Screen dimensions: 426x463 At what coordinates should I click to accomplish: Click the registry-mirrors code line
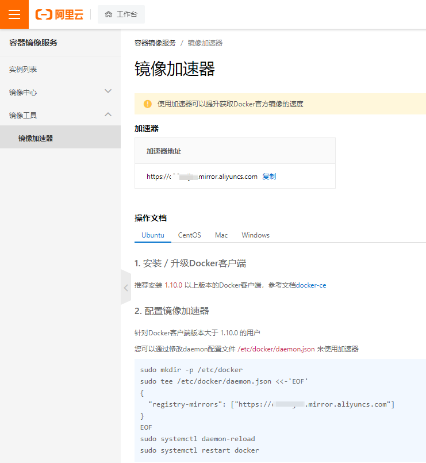tap(271, 404)
